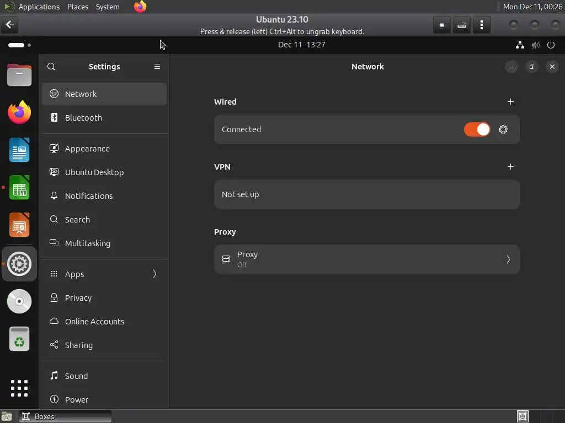Open Privacy settings panel
This screenshot has width=565, height=423.
104,298
